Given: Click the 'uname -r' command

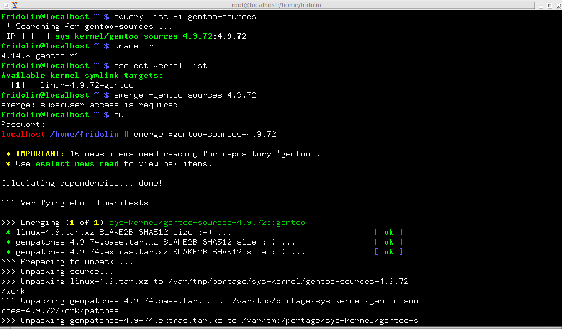Looking at the screenshot, I should [134, 46].
